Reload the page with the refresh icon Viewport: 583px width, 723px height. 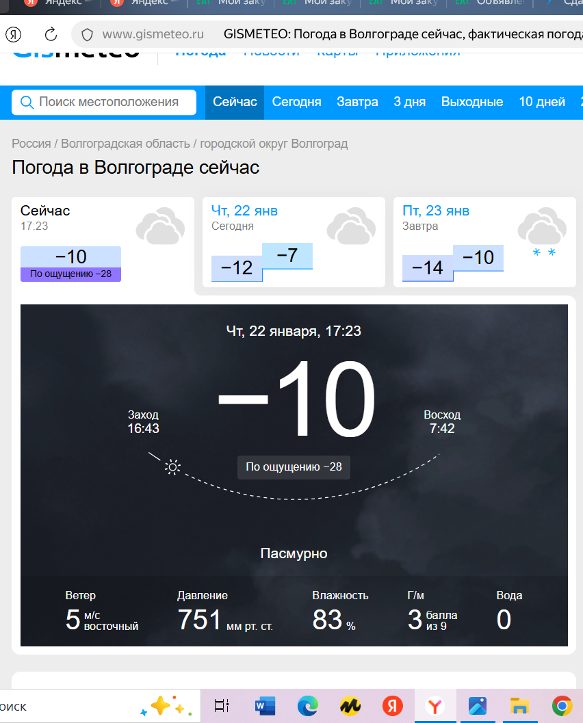coord(51,34)
